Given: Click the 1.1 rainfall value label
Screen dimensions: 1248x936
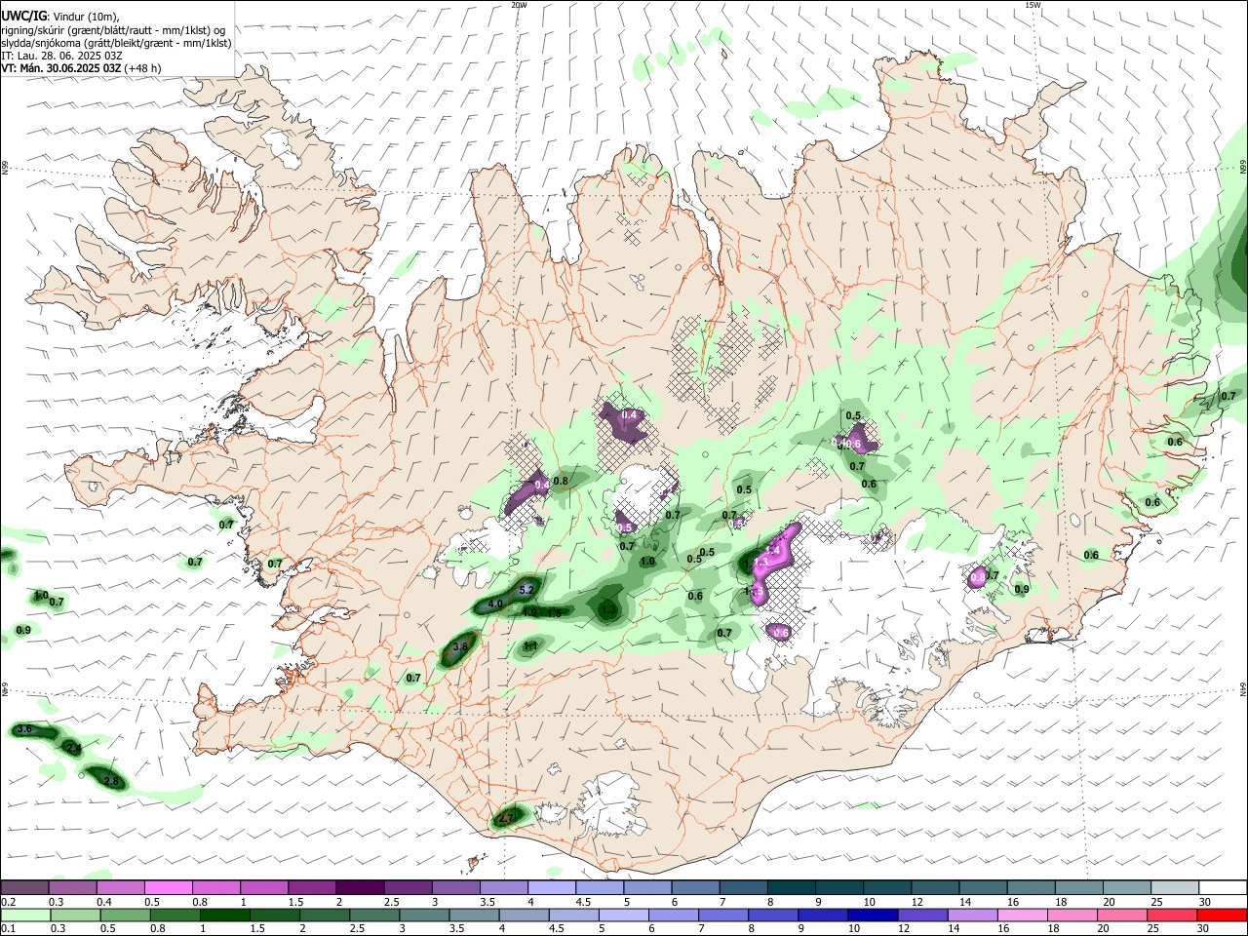Looking at the screenshot, I should (x=531, y=645).
